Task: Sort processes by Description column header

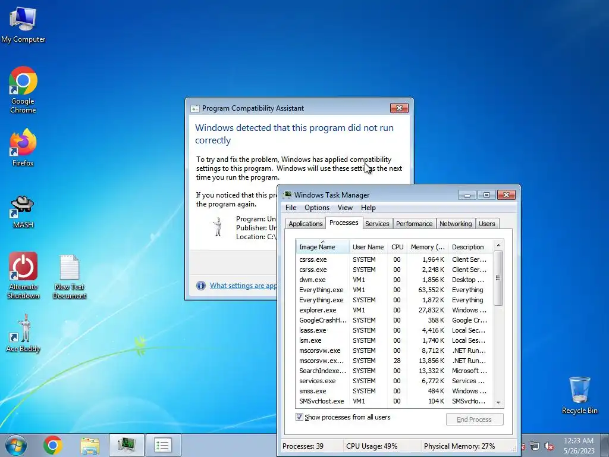Action: pos(470,247)
